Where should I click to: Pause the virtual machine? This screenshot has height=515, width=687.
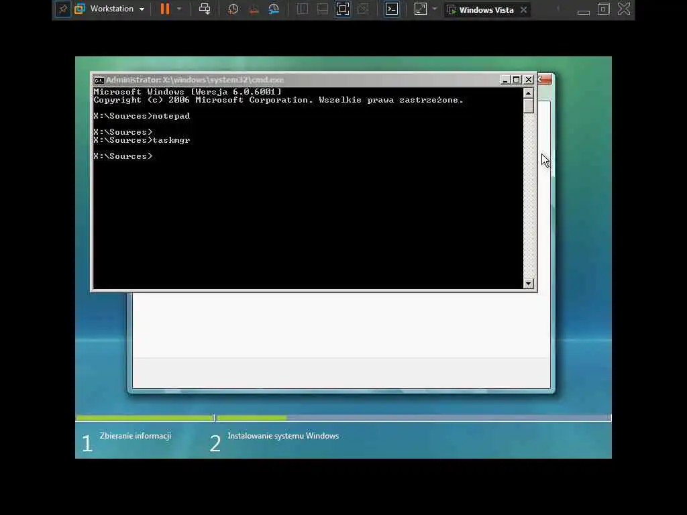165,9
